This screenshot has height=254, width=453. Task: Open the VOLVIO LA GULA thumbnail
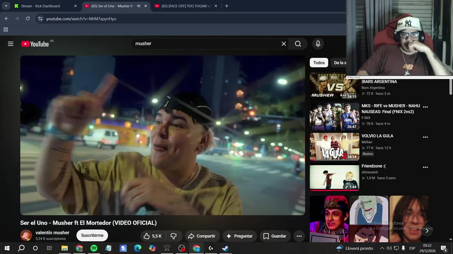(334, 146)
